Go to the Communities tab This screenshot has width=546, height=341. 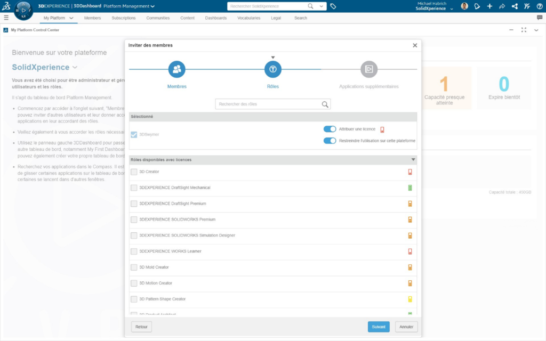[x=158, y=18]
